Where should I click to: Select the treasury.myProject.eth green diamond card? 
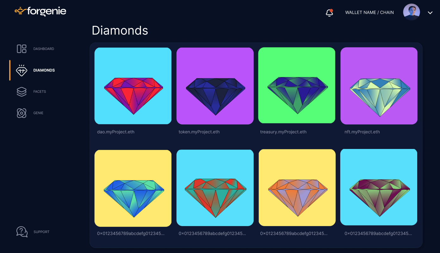[x=297, y=85]
